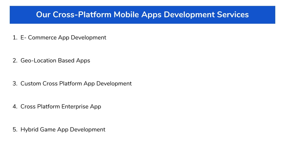Image resolution: width=285 pixels, height=160 pixels.
Task: Select 'Custom Cross Platform App Development' line
Action: point(76,84)
